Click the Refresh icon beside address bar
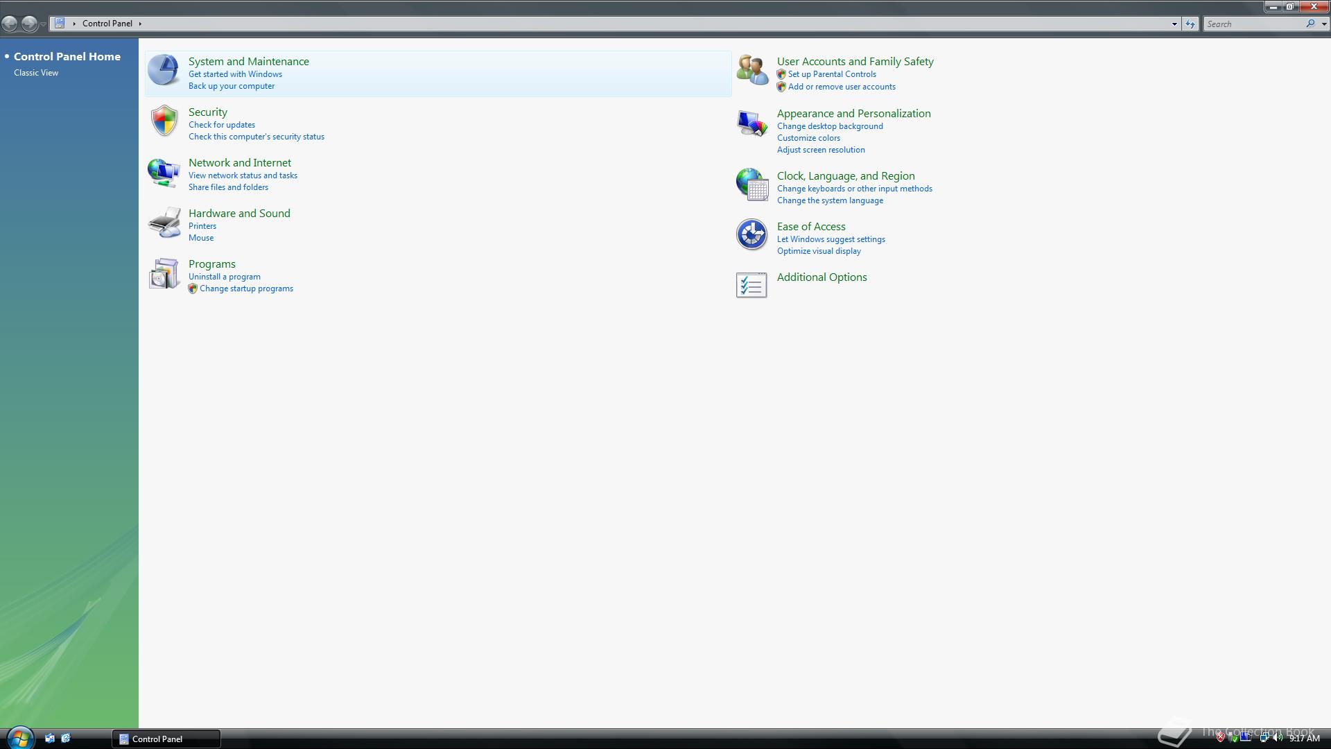Viewport: 1331px width, 749px height. tap(1190, 24)
